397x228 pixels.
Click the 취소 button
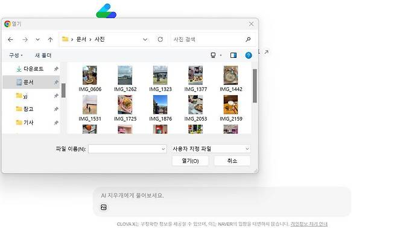tap(232, 160)
